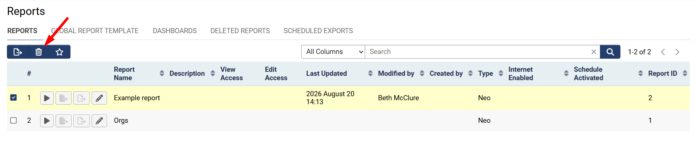Check the Orgs report row checkbox

[x=14, y=120]
